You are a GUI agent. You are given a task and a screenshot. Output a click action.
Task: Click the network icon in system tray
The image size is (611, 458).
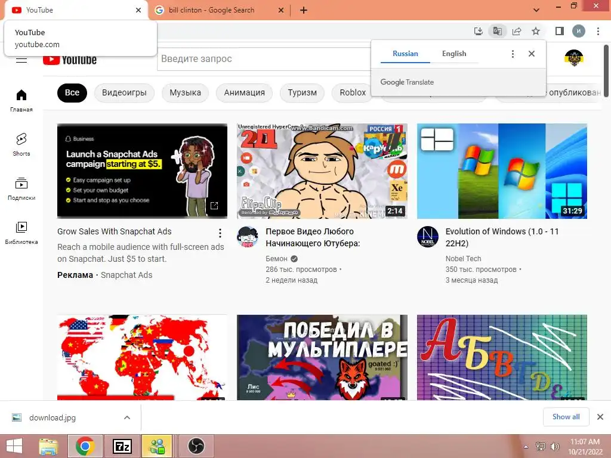tap(541, 446)
